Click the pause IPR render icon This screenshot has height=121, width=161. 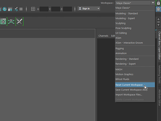pyautogui.click(x=21, y=9)
